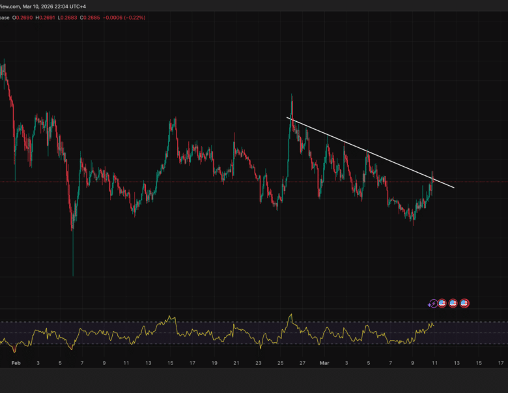Select the middle US flag event marker
The image size is (508, 393).
pyautogui.click(x=453, y=303)
